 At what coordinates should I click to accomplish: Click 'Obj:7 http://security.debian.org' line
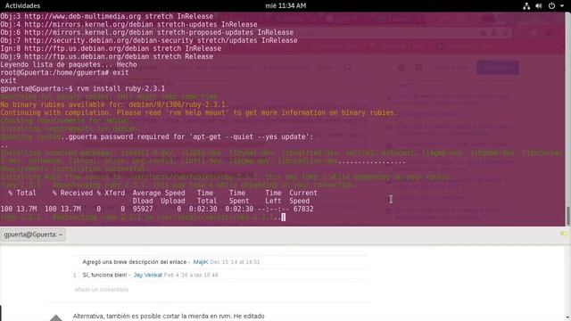pos(149,40)
